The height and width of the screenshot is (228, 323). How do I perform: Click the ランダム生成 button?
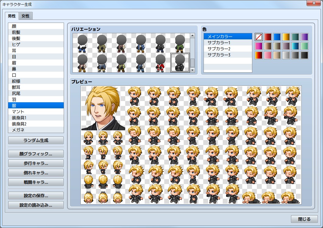pyautogui.click(x=36, y=140)
